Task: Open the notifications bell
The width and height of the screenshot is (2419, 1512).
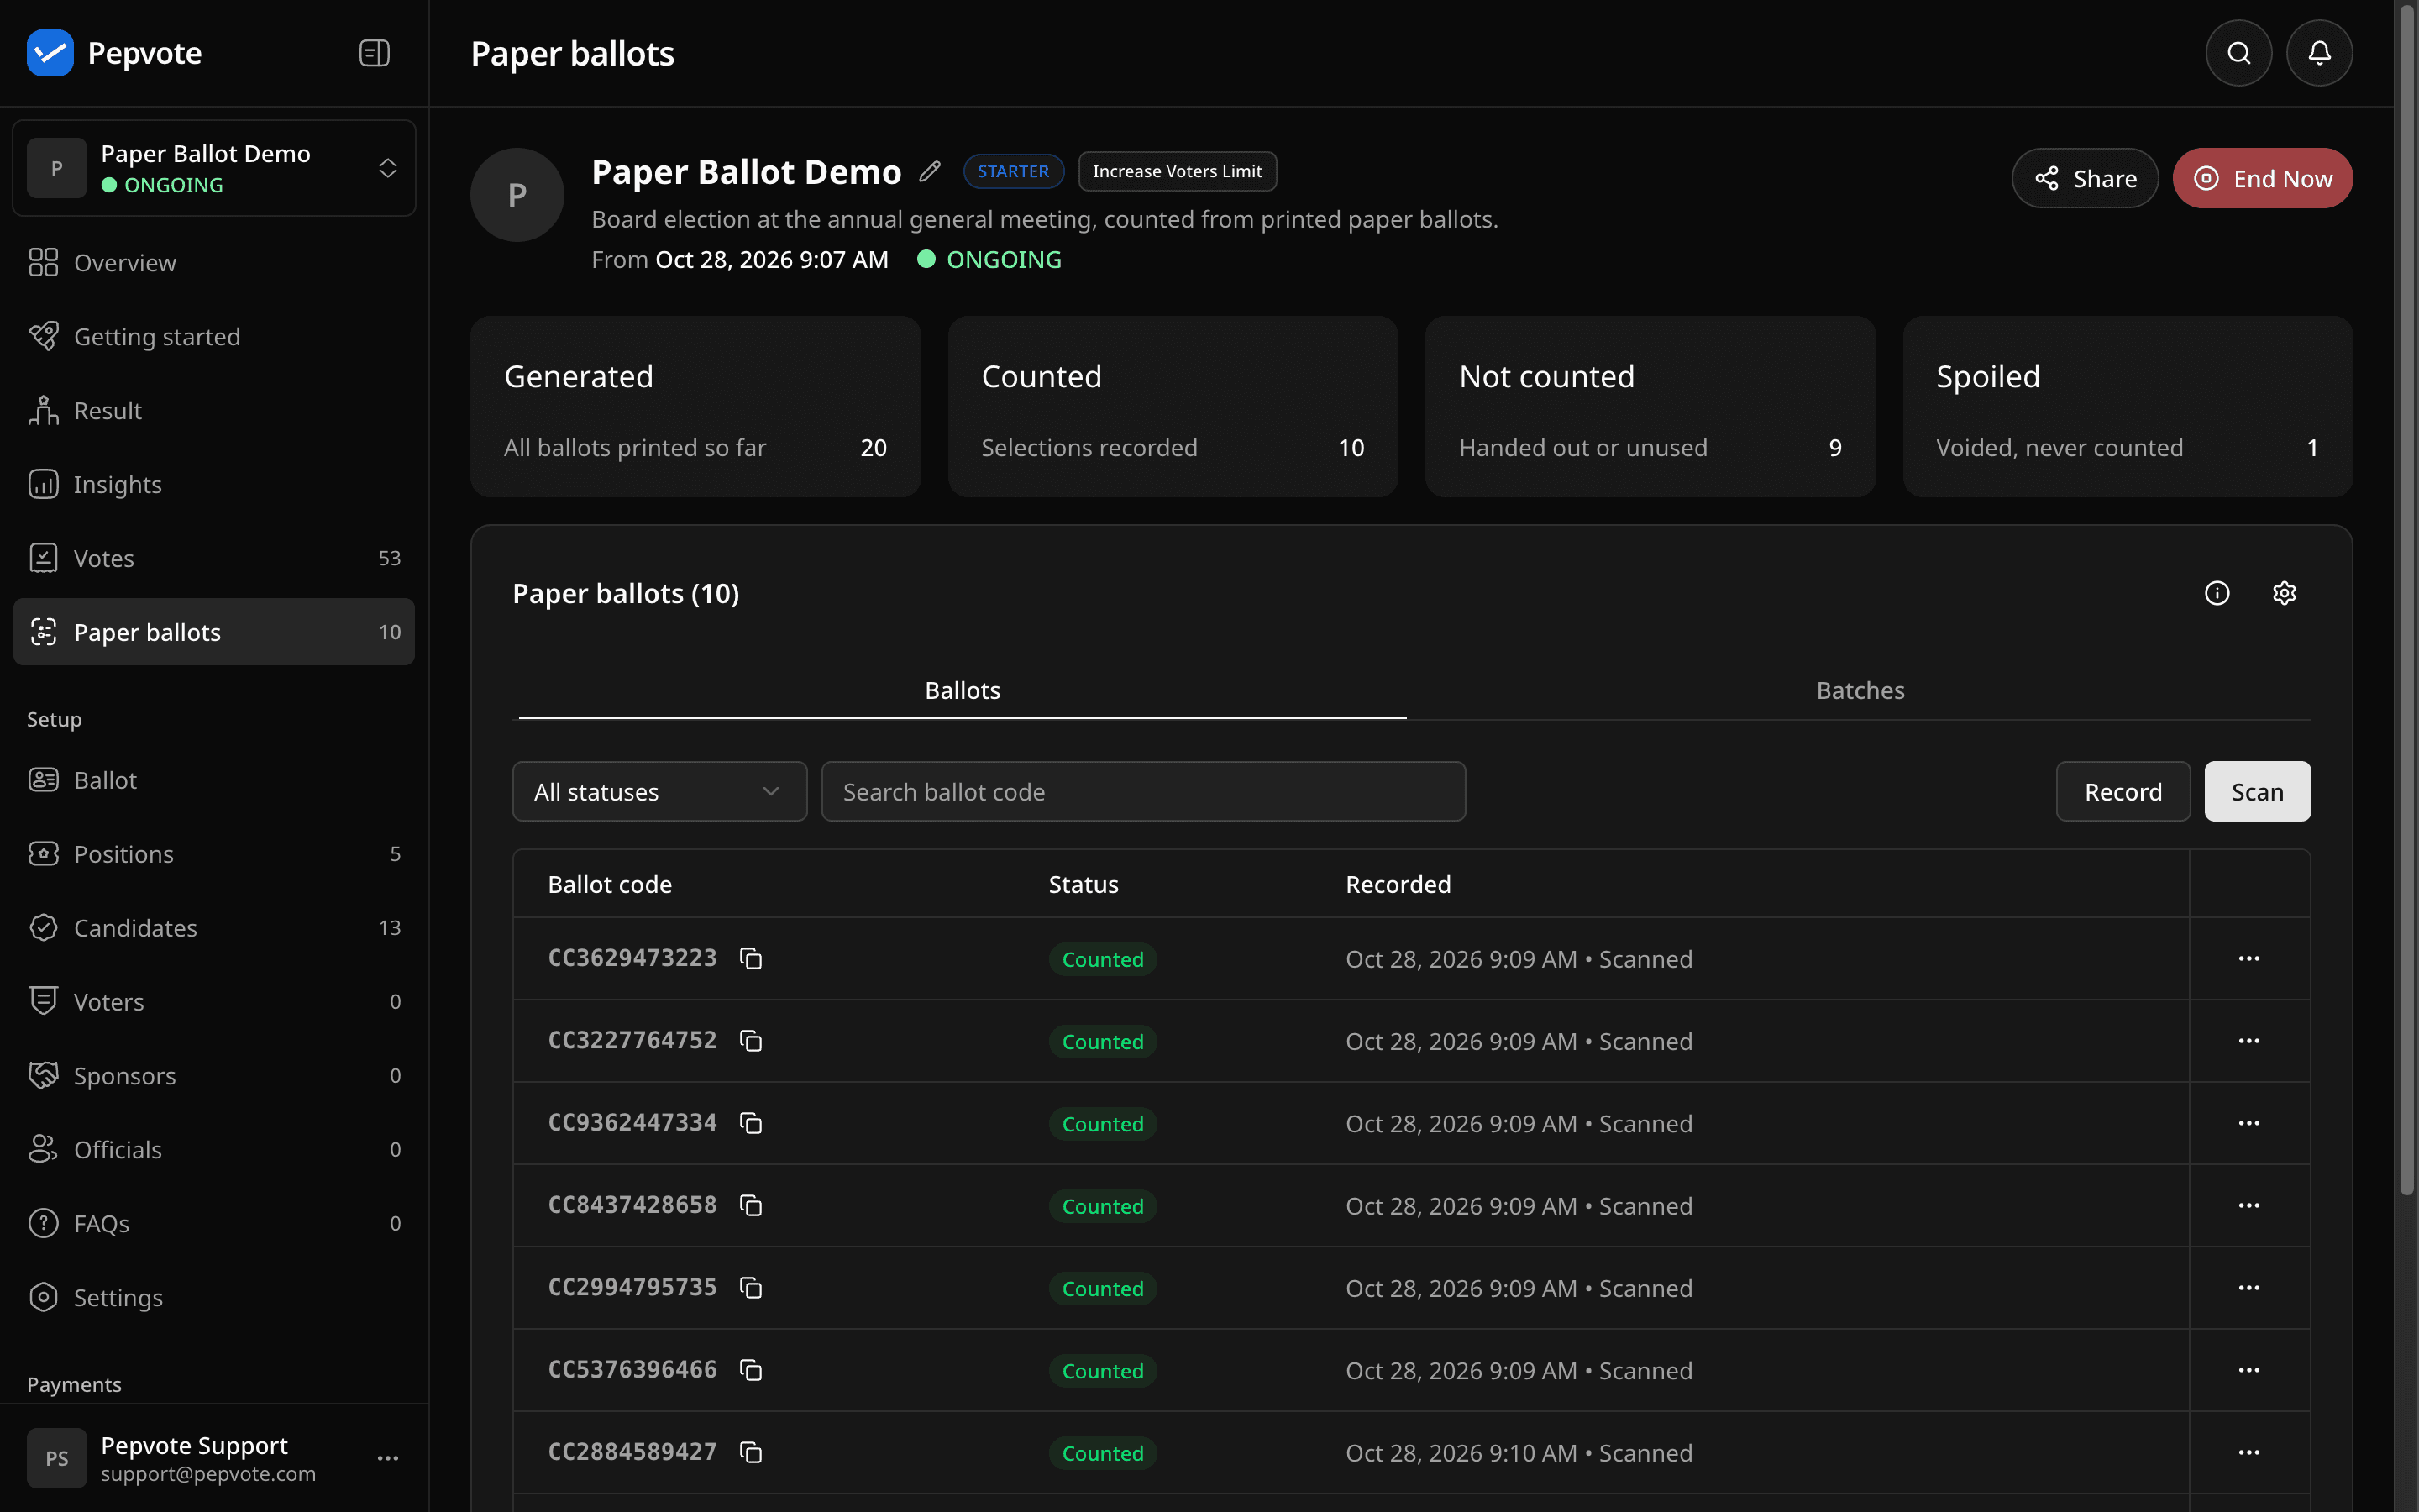Action: coord(2319,53)
